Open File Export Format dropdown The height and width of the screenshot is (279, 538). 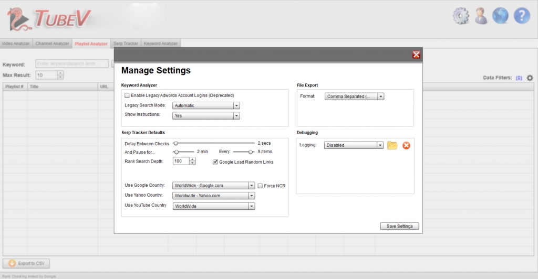[354, 96]
